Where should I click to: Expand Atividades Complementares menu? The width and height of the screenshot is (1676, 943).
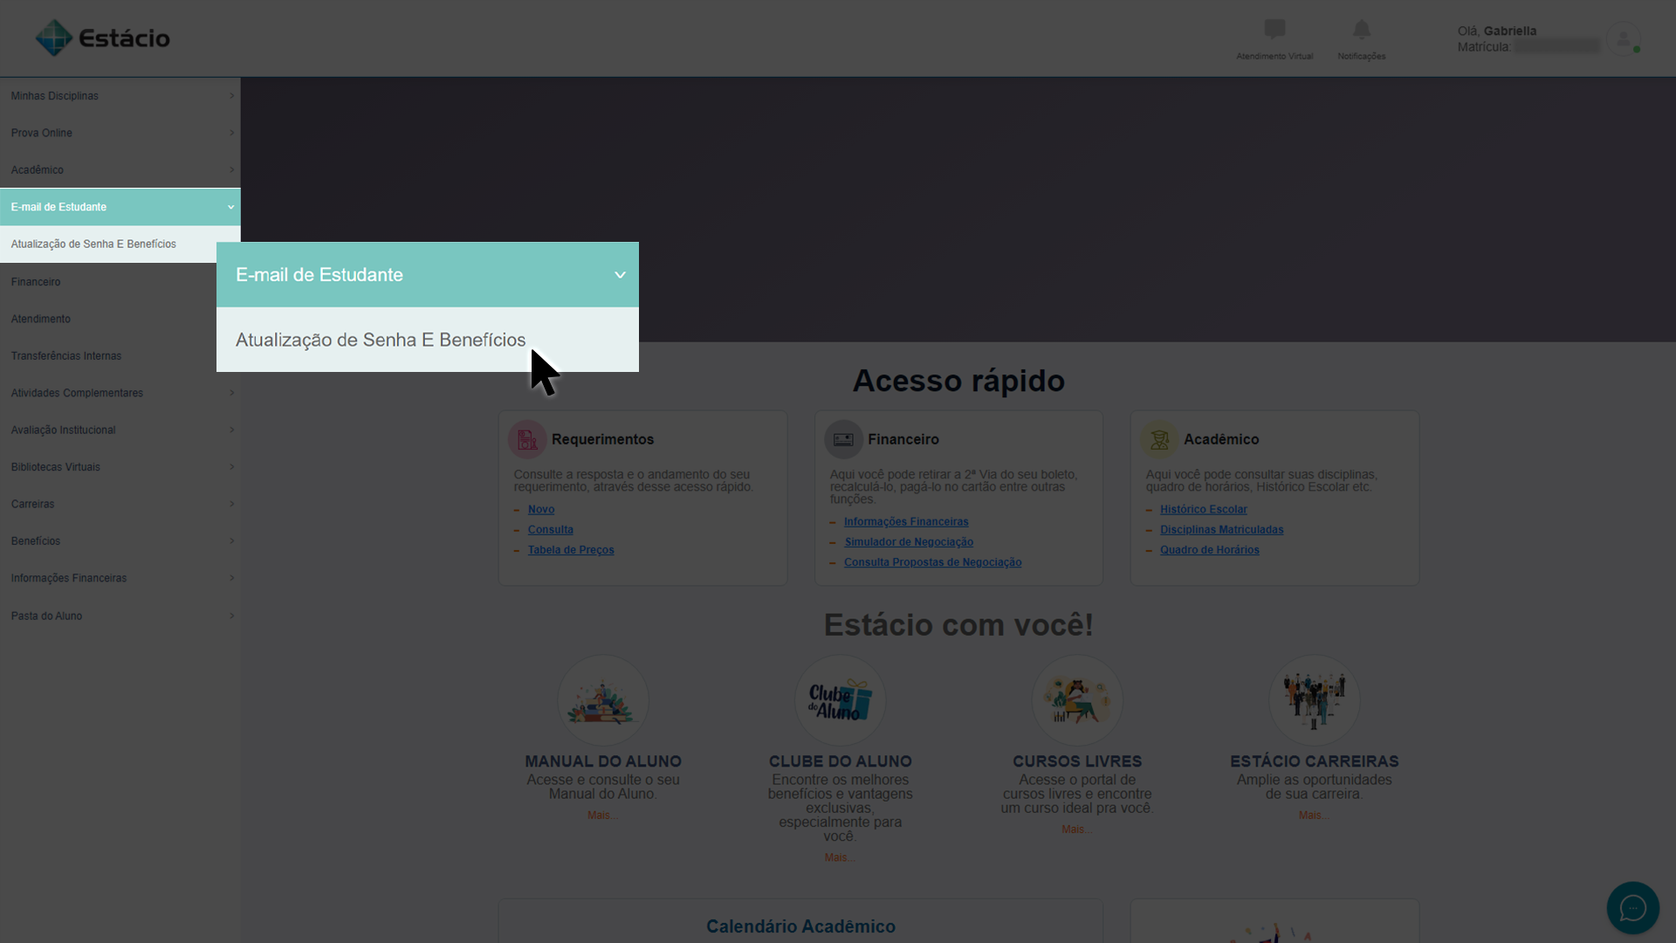120,393
